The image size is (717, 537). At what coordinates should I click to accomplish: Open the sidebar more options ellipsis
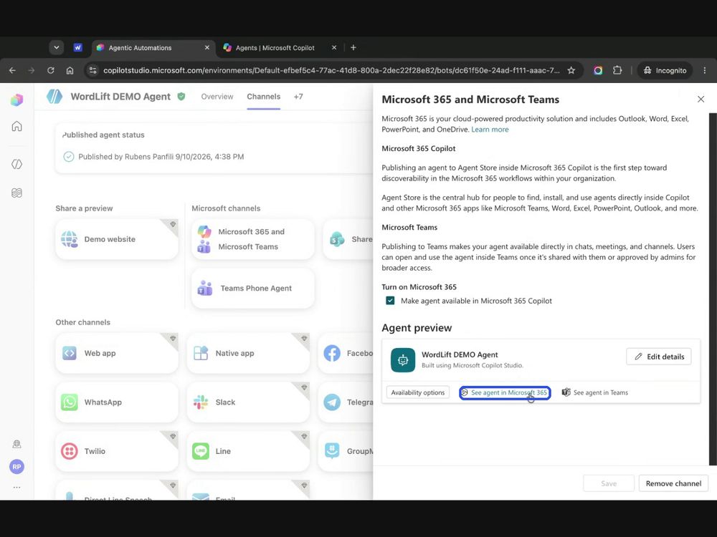[x=17, y=487]
